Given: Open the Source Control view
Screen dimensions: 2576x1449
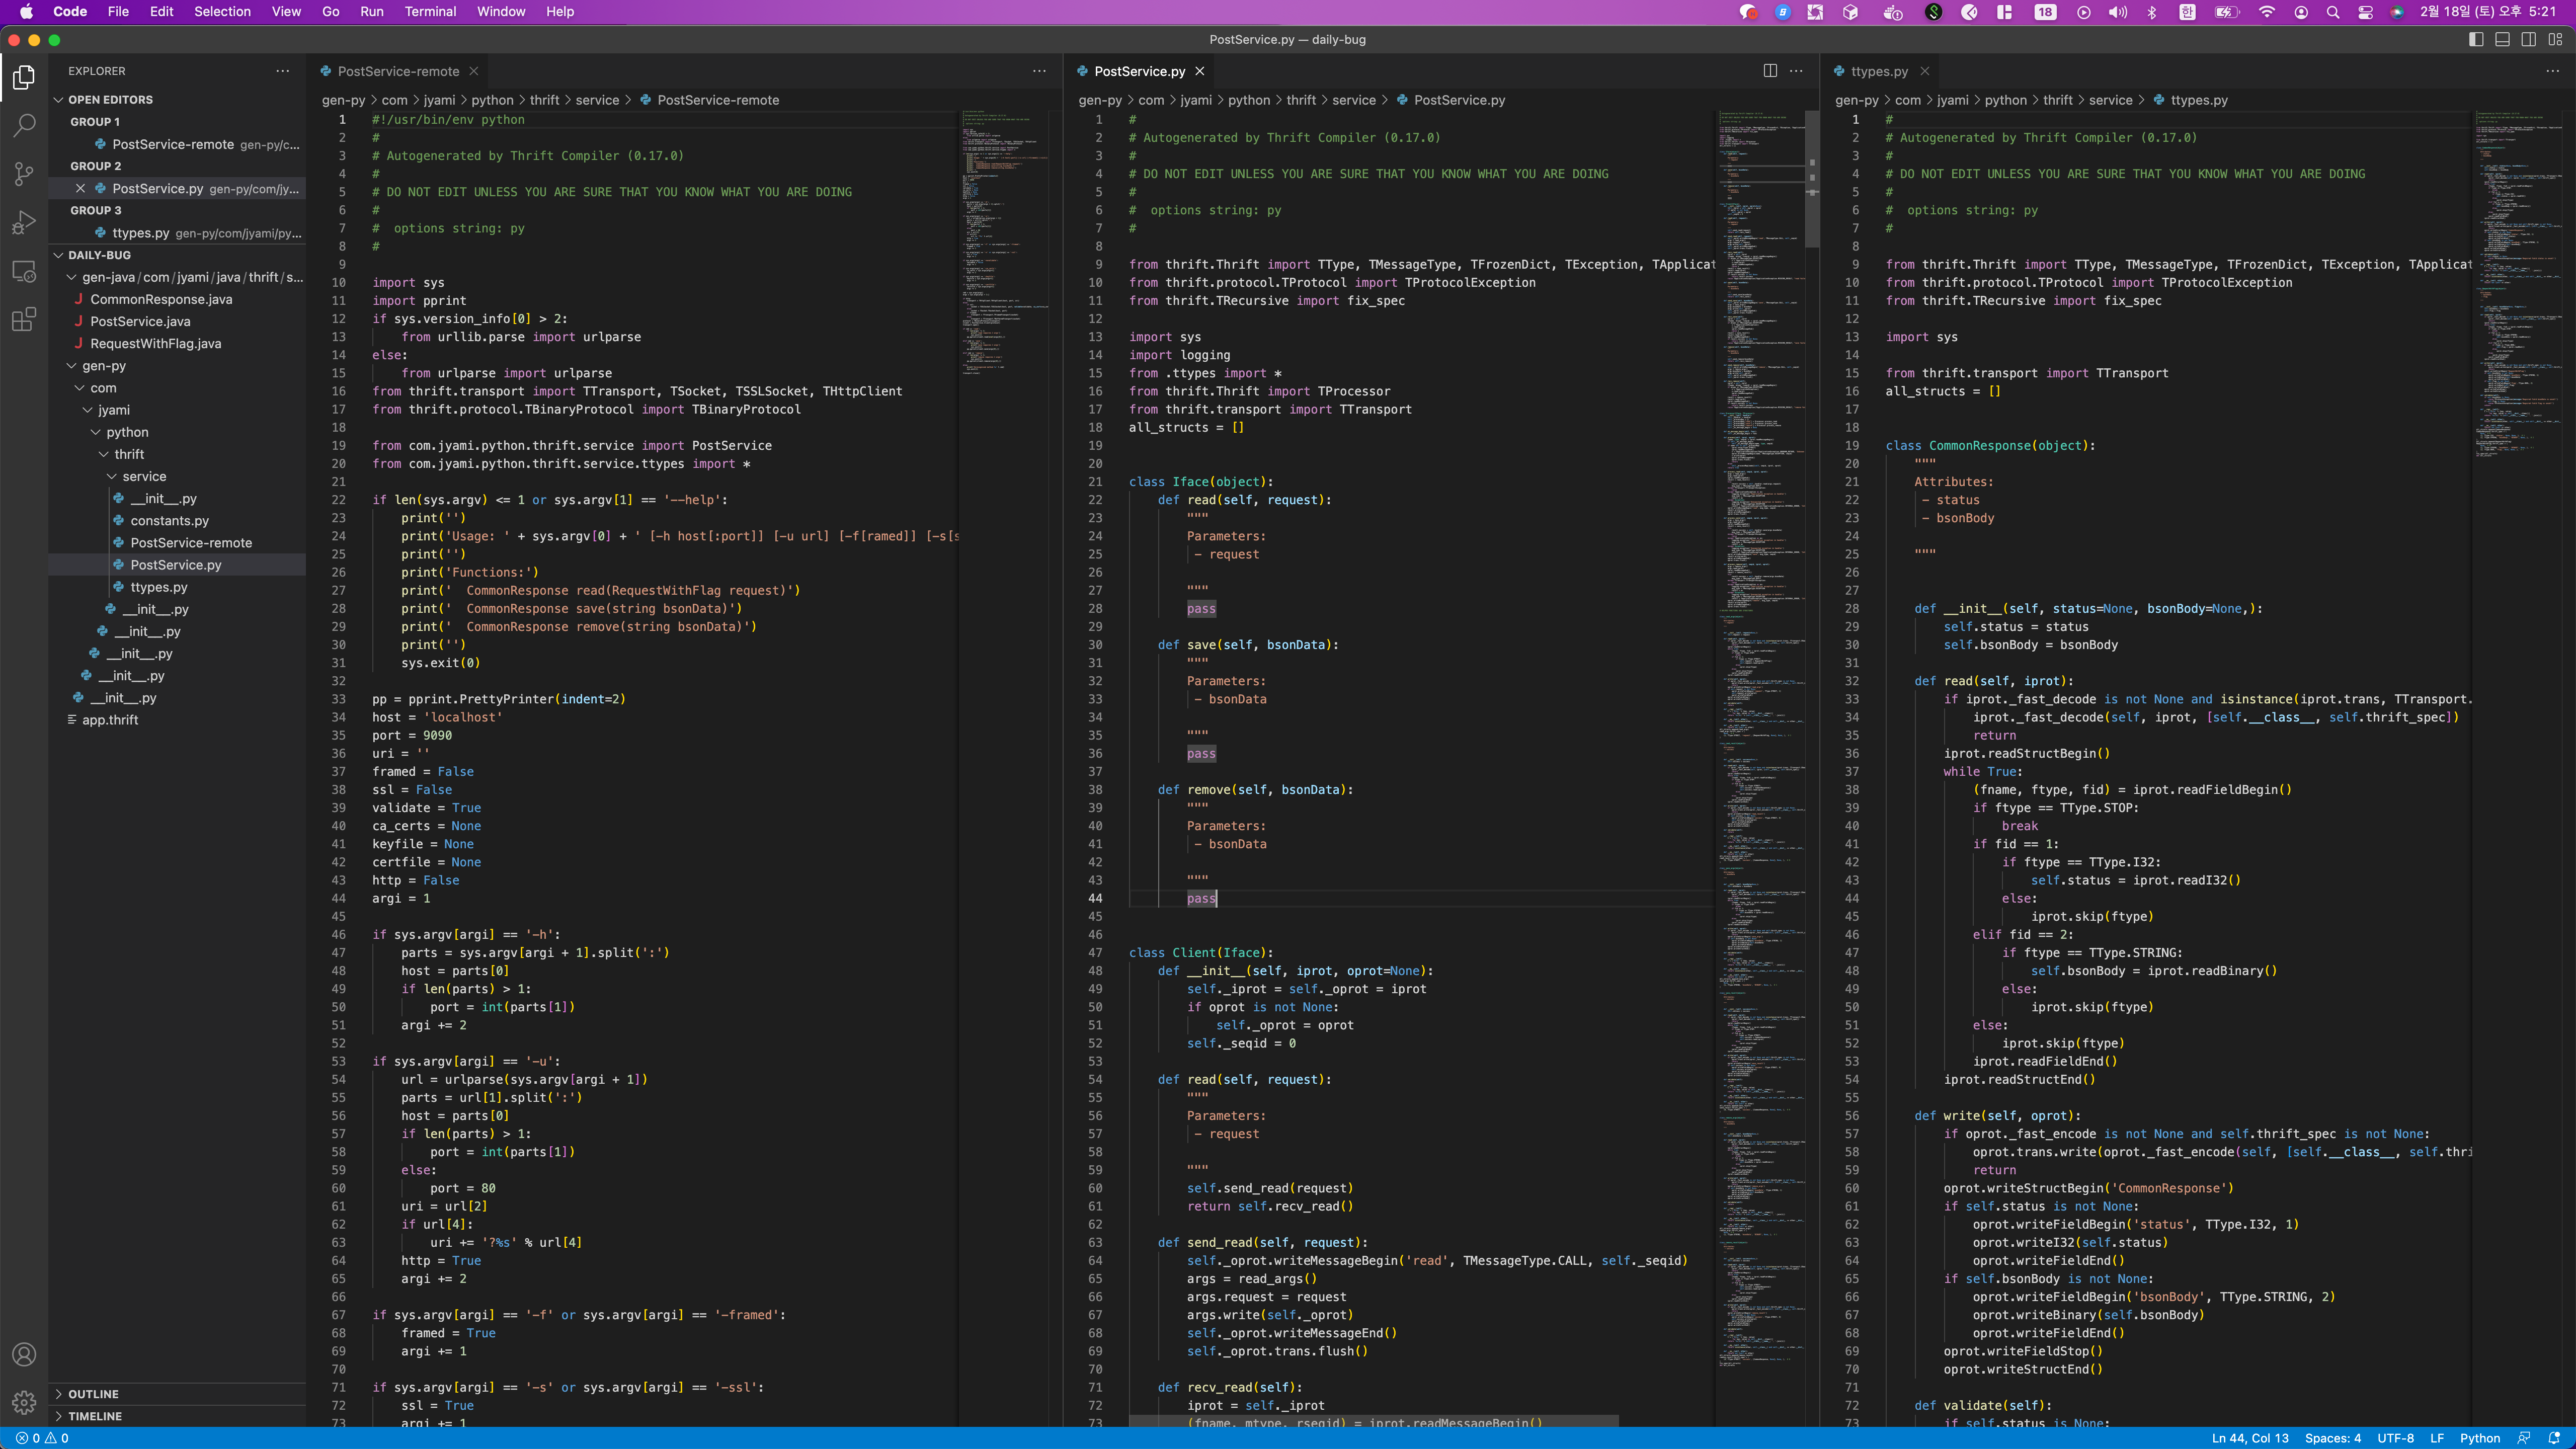Looking at the screenshot, I should 24,173.
